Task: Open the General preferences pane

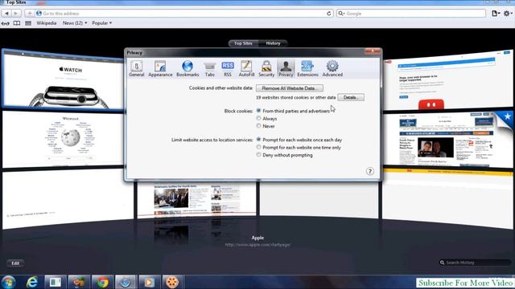Action: coord(136,68)
